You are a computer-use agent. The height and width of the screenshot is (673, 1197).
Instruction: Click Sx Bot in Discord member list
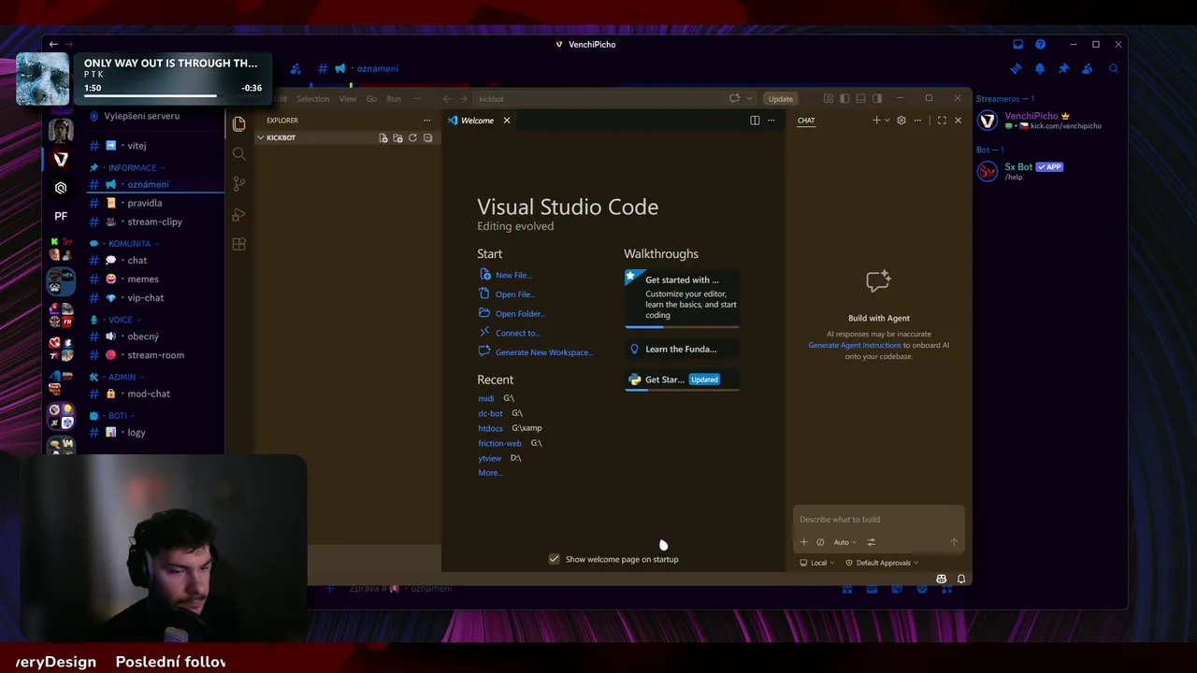pyautogui.click(x=1018, y=166)
